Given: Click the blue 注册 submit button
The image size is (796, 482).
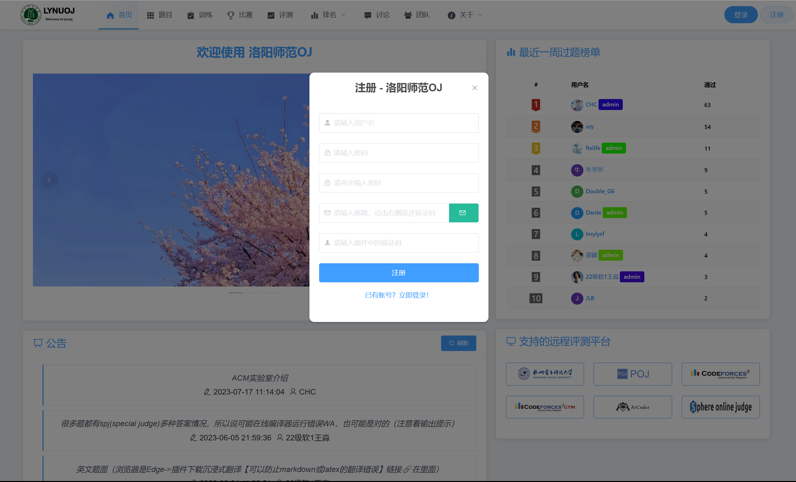Looking at the screenshot, I should 399,273.
